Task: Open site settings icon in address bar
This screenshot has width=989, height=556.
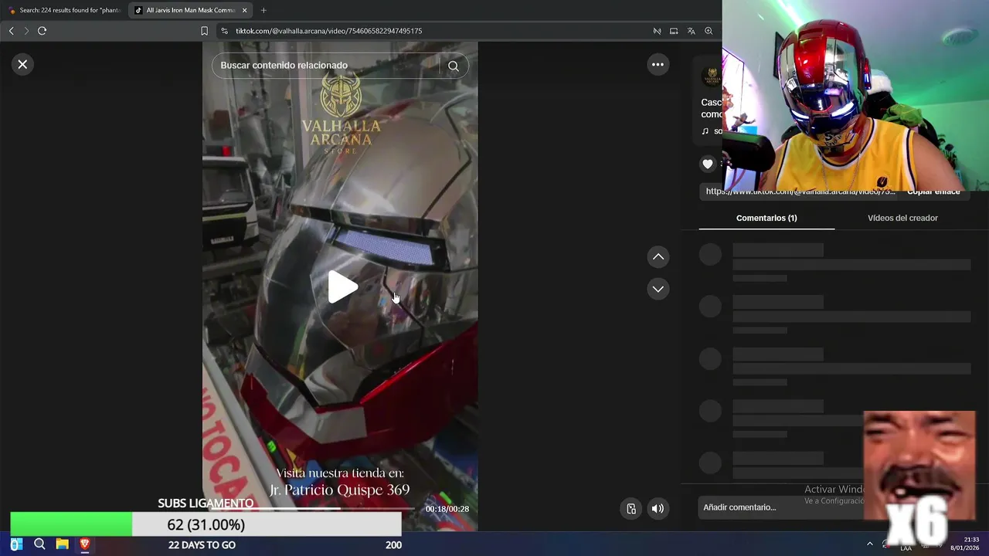Action: 224,31
